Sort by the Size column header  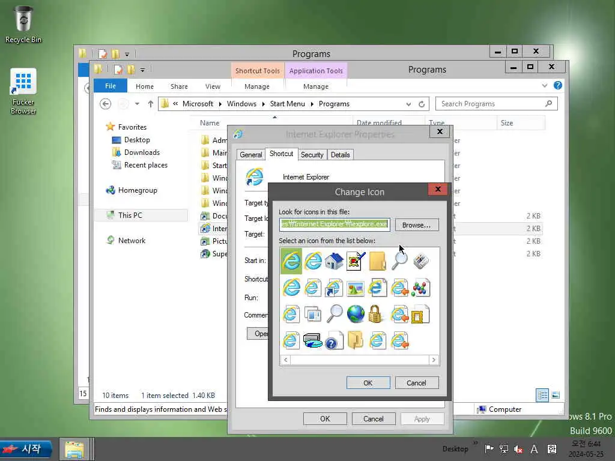[521, 122]
